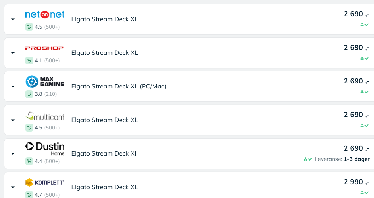Image resolution: width=374 pixels, height=198 pixels.
Task: Open the Dustin Home store logo
Action: pos(45,149)
